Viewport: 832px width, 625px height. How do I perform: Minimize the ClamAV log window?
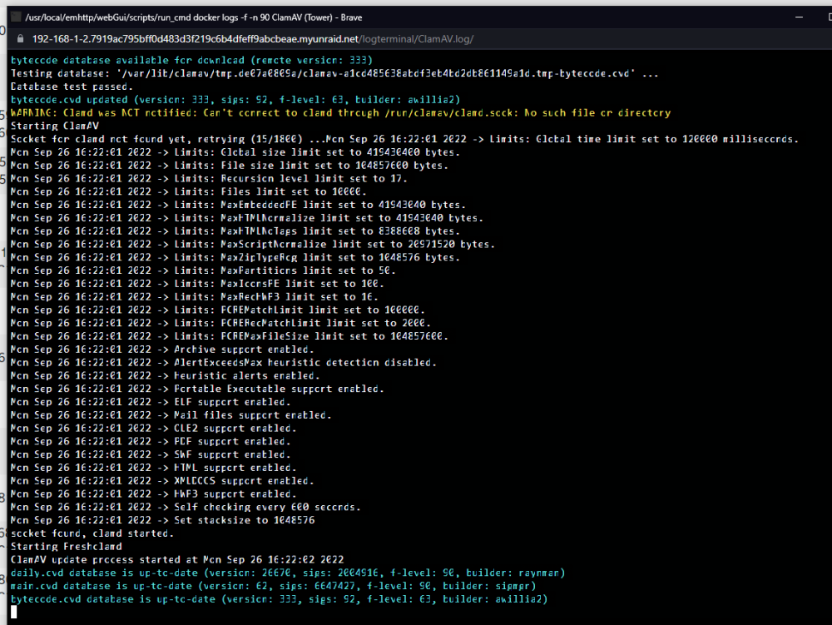(799, 17)
